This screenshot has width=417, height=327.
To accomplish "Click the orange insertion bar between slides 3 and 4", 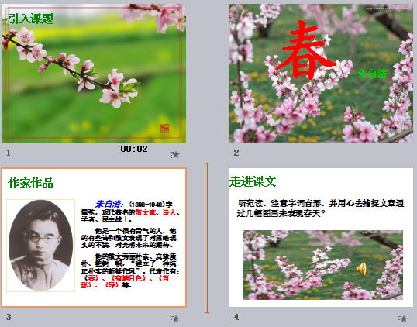I will click(x=207, y=238).
